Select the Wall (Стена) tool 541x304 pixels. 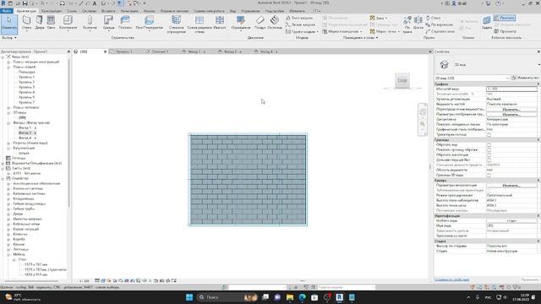[26, 23]
